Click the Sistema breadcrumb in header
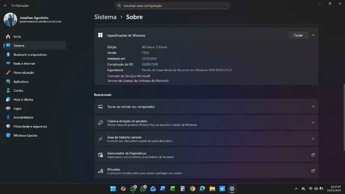The image size is (345, 194). 105,17
